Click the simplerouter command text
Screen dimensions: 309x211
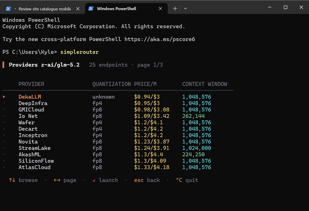tap(80, 52)
